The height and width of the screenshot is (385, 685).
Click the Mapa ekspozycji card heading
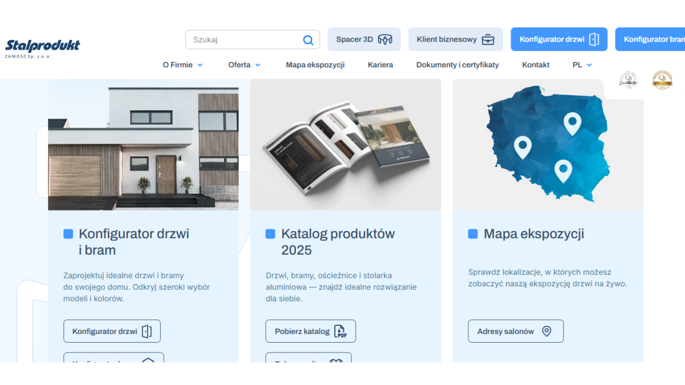click(534, 234)
